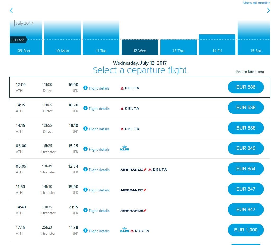Choose the EUR 636 fare
The width and height of the screenshot is (276, 245).
tap(246, 128)
